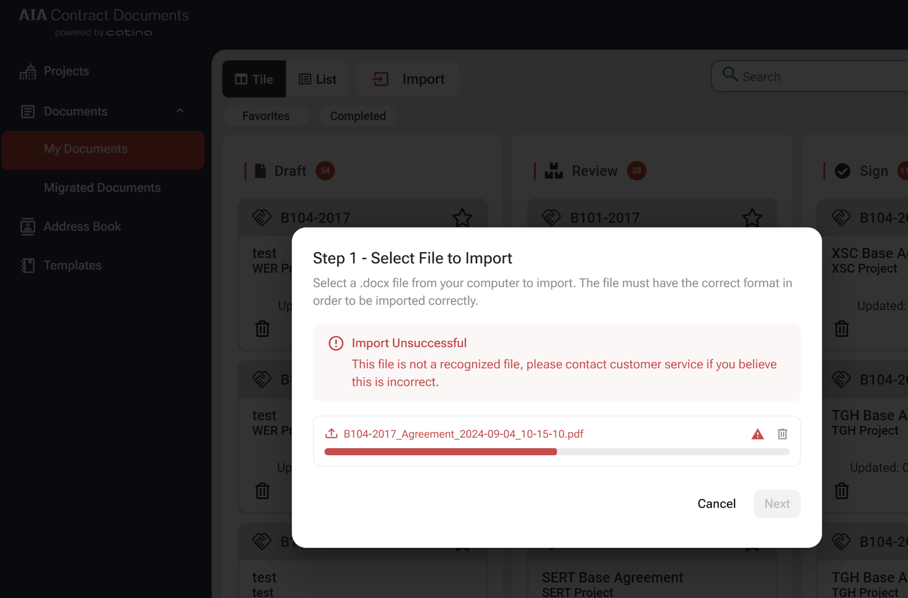Image resolution: width=908 pixels, height=598 pixels.
Task: Click handshake icon on second draft card
Action: (x=262, y=379)
